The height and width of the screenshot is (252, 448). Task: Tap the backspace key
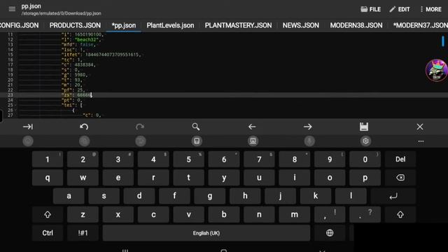click(x=400, y=178)
